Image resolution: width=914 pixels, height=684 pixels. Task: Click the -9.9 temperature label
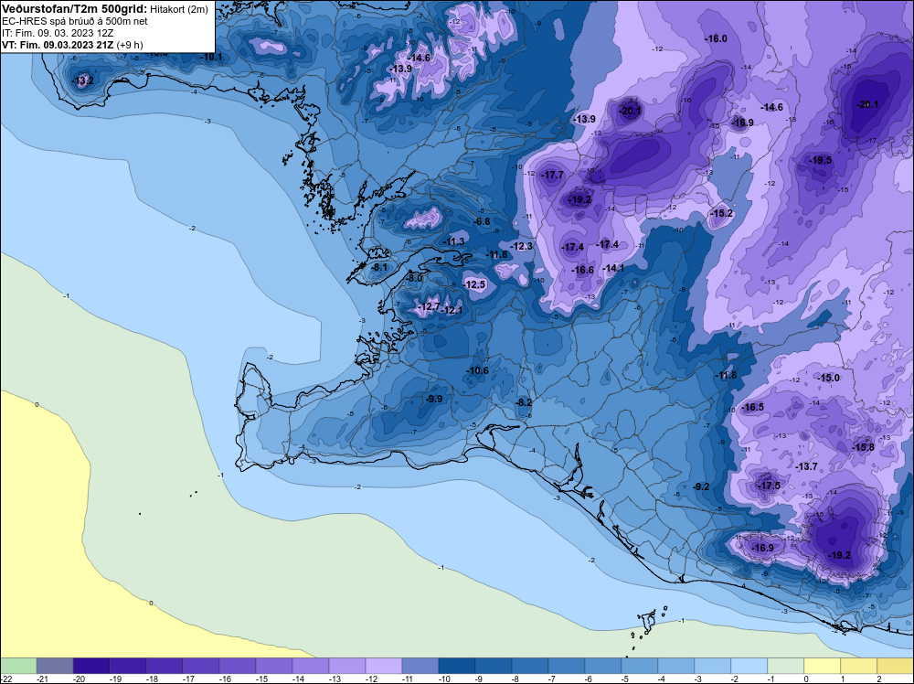pyautogui.click(x=433, y=399)
